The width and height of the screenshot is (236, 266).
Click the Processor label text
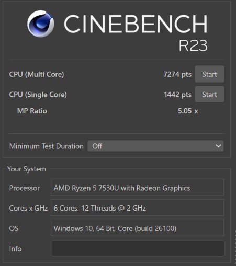click(x=25, y=188)
